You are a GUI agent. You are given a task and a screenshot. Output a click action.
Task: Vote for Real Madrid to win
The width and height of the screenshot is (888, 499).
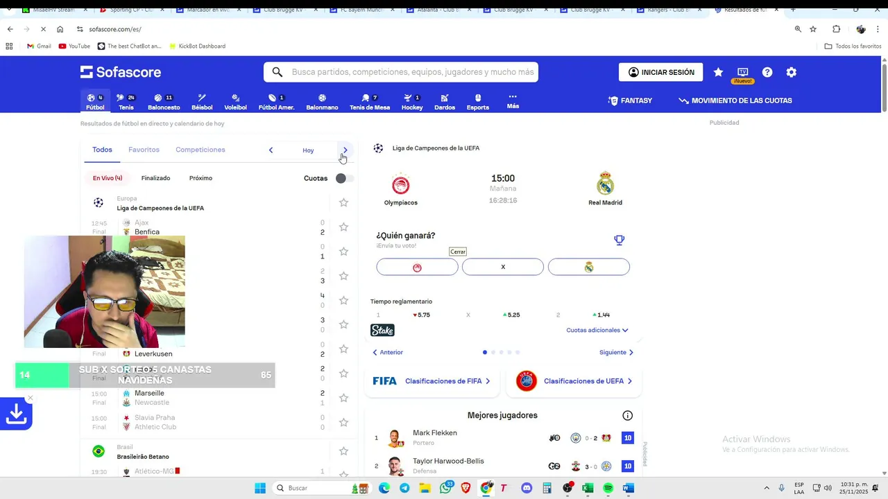pyautogui.click(x=589, y=267)
